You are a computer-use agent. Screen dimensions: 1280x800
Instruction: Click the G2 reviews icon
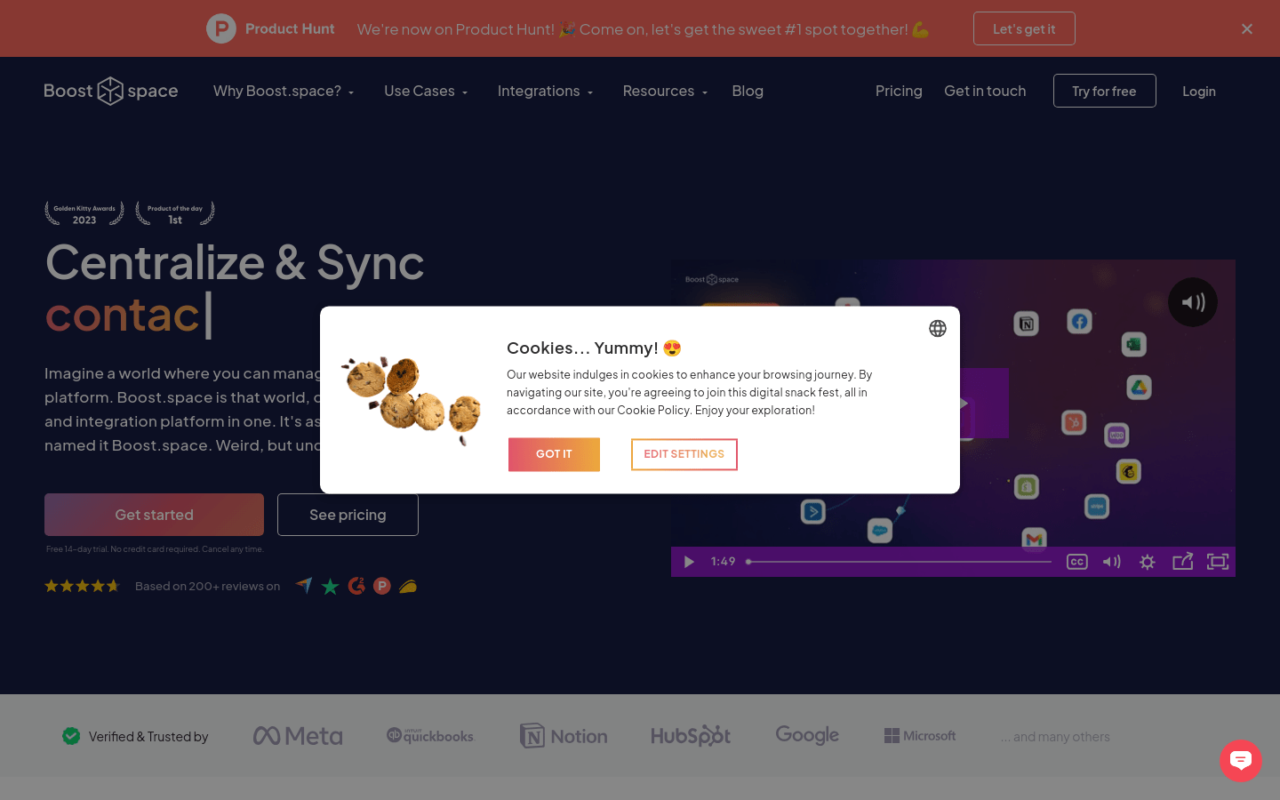(x=356, y=586)
